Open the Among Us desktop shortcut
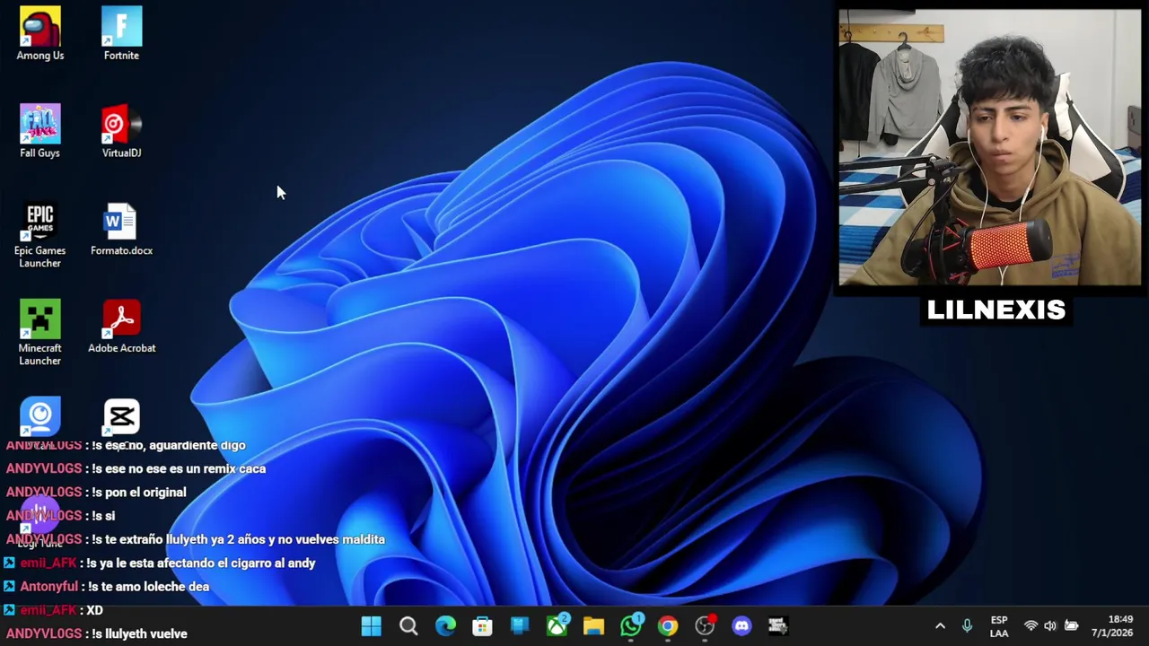This screenshot has height=646, width=1149. coord(40,34)
